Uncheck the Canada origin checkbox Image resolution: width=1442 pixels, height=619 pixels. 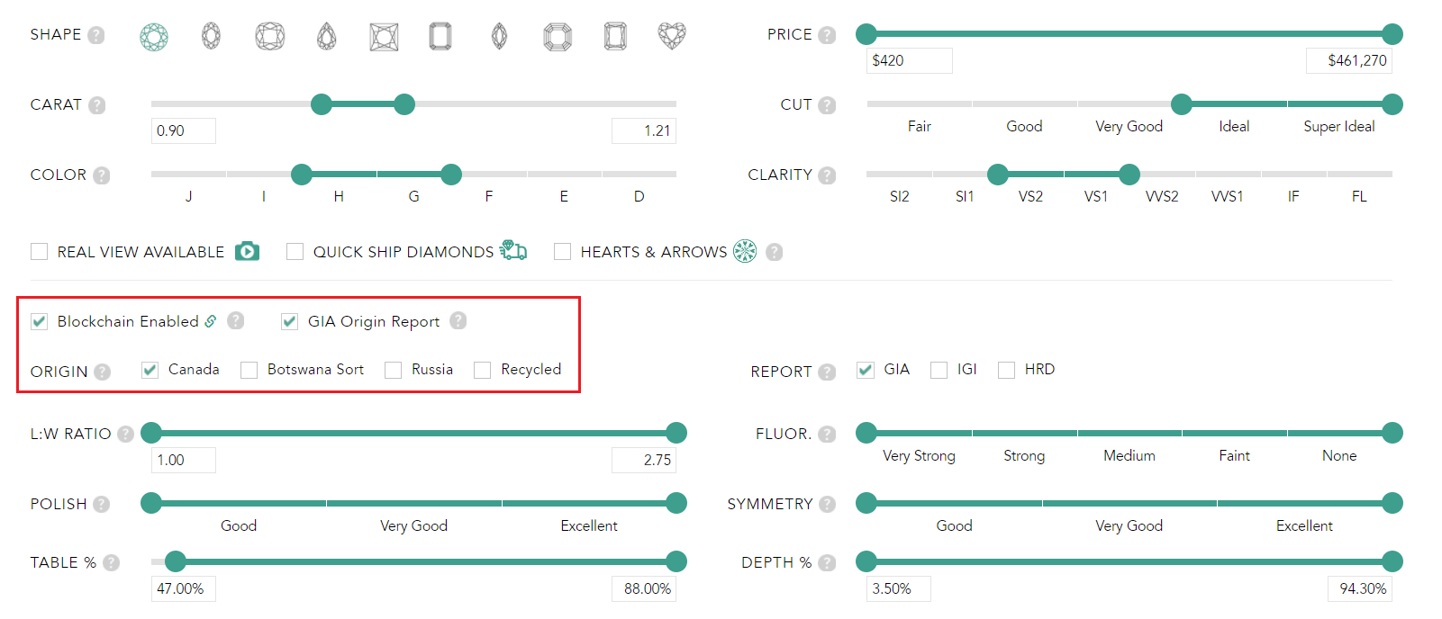pos(150,370)
